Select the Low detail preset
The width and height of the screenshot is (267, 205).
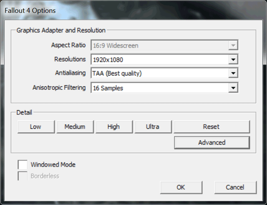click(36, 127)
